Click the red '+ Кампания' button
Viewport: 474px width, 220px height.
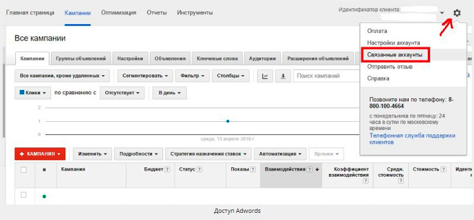(x=40, y=154)
